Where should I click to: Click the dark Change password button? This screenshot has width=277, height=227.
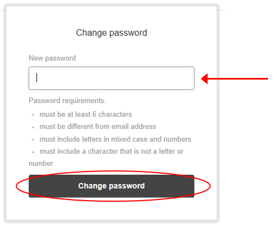point(111,186)
